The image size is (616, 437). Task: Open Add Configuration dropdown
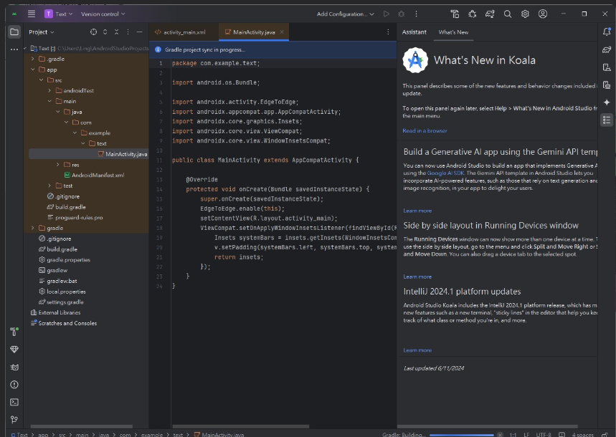[x=346, y=14]
